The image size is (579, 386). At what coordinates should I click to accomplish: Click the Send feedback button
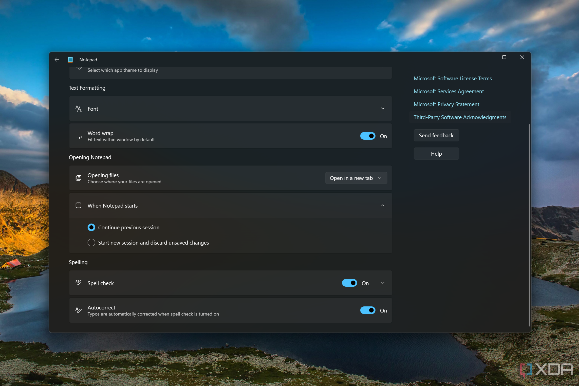(436, 135)
